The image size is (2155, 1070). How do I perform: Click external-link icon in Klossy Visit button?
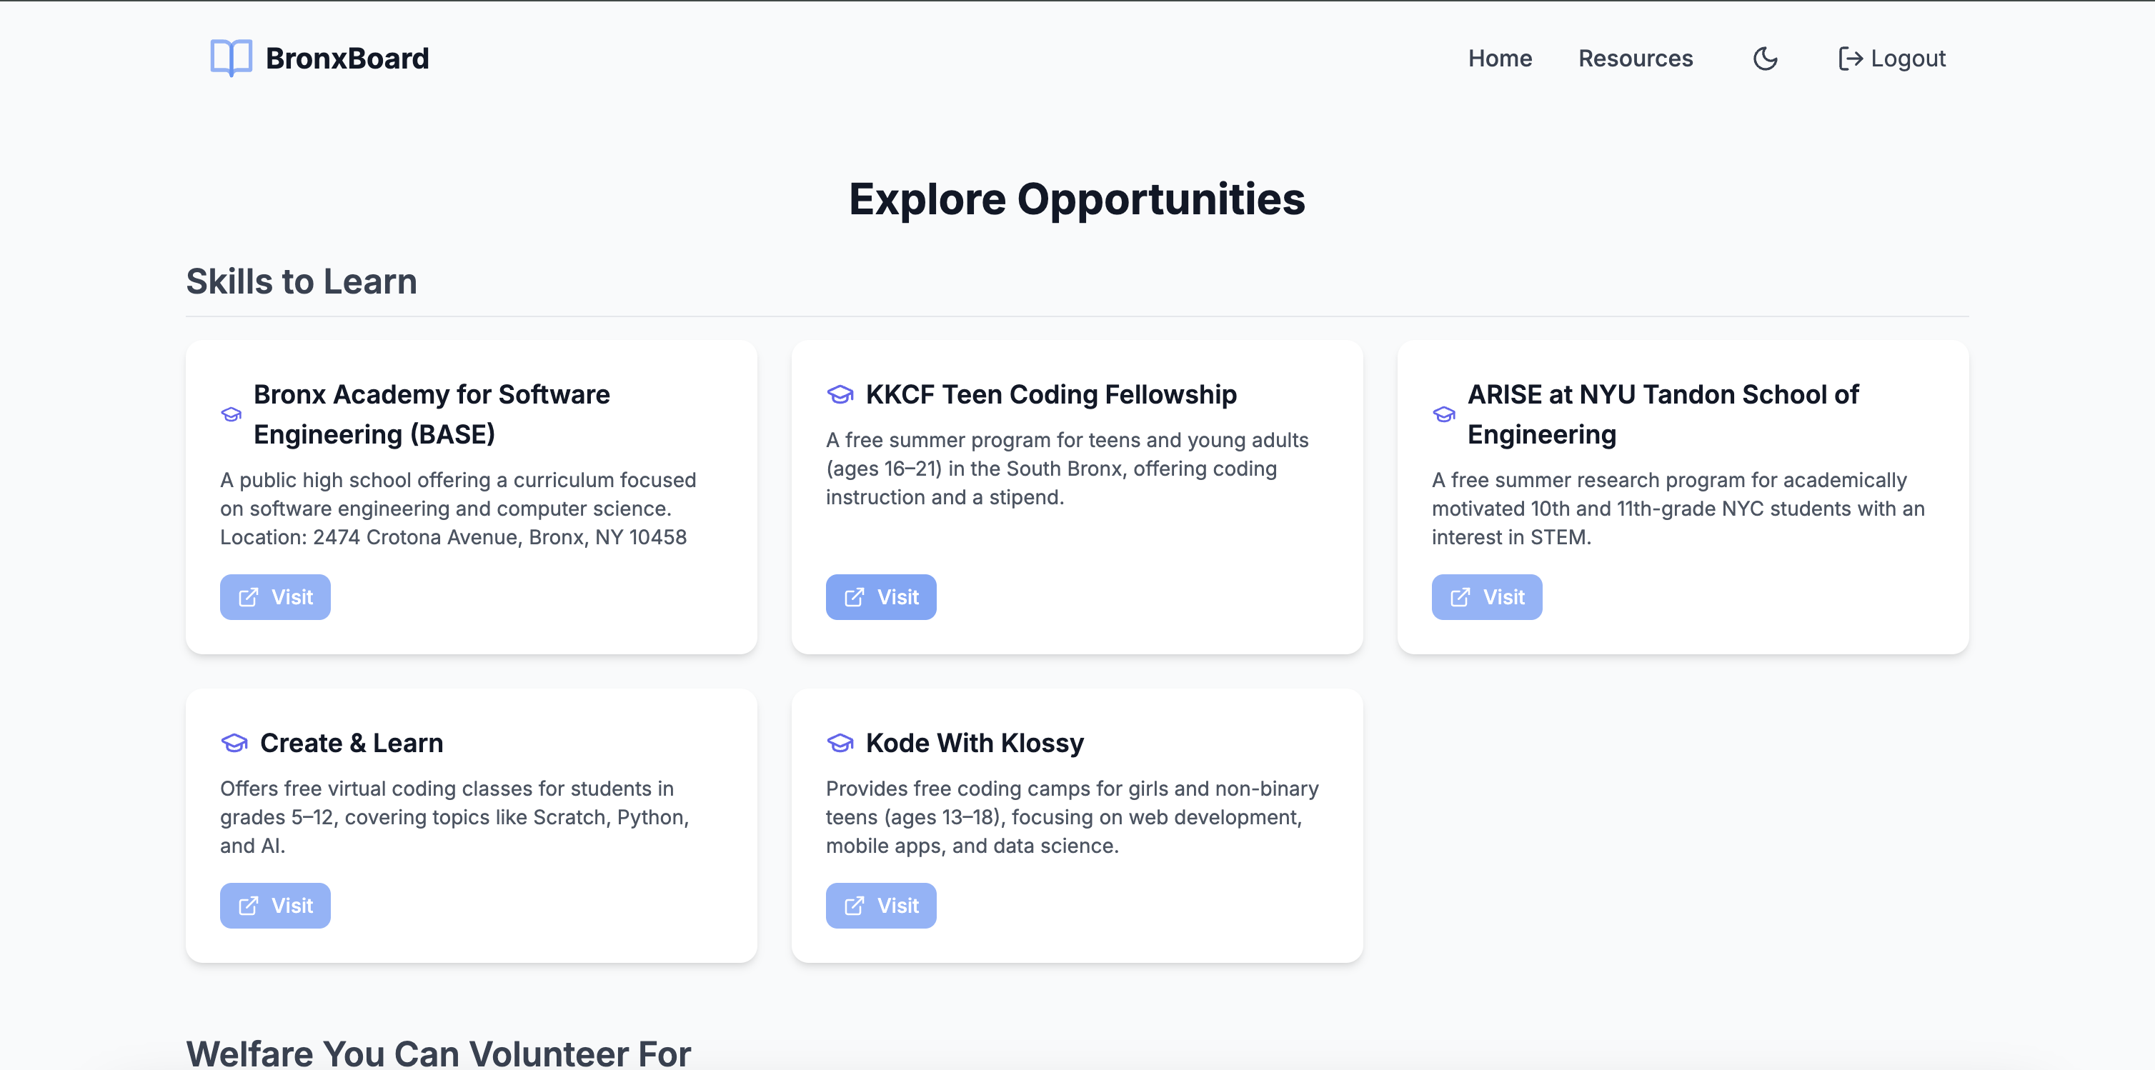pos(854,906)
